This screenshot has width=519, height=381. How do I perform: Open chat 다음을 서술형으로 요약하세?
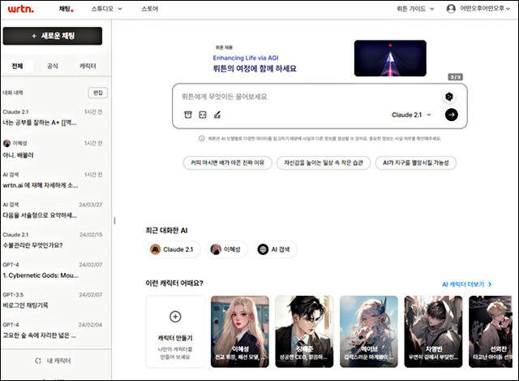tap(53, 210)
